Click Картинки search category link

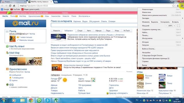pos(77,21)
